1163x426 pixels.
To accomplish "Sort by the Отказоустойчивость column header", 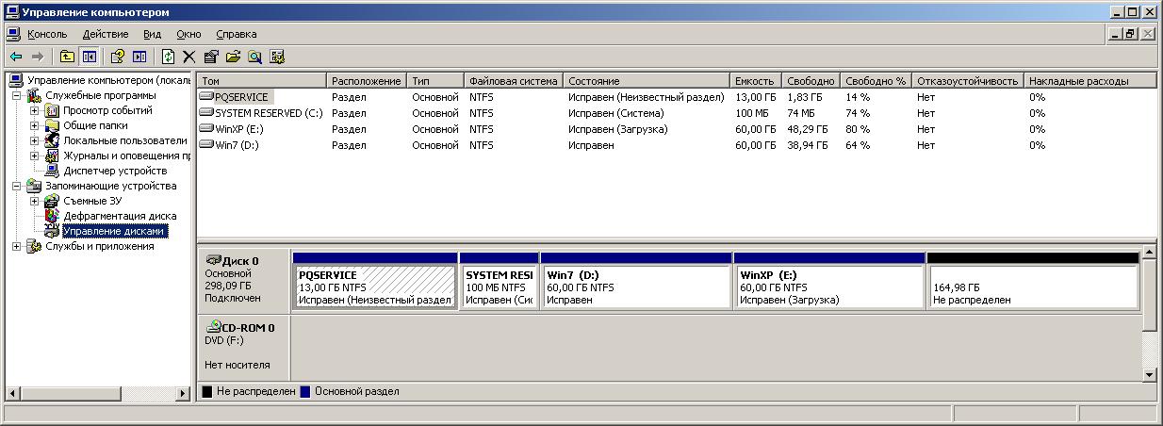I will 968,81.
